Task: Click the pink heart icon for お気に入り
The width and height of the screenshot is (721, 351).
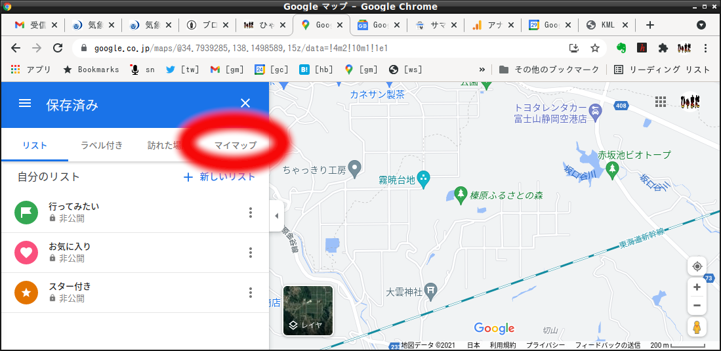Action: tap(26, 253)
